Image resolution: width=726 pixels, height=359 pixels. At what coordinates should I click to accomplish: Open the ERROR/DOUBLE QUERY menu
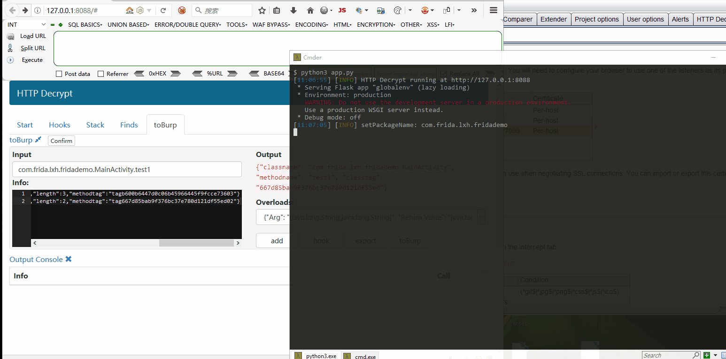tap(187, 24)
